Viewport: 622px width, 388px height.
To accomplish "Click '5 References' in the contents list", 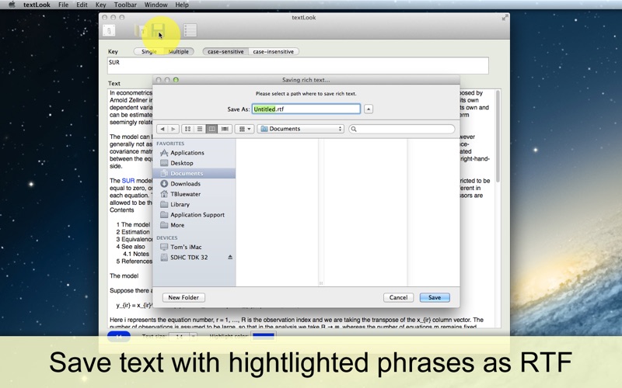I will tap(134, 262).
